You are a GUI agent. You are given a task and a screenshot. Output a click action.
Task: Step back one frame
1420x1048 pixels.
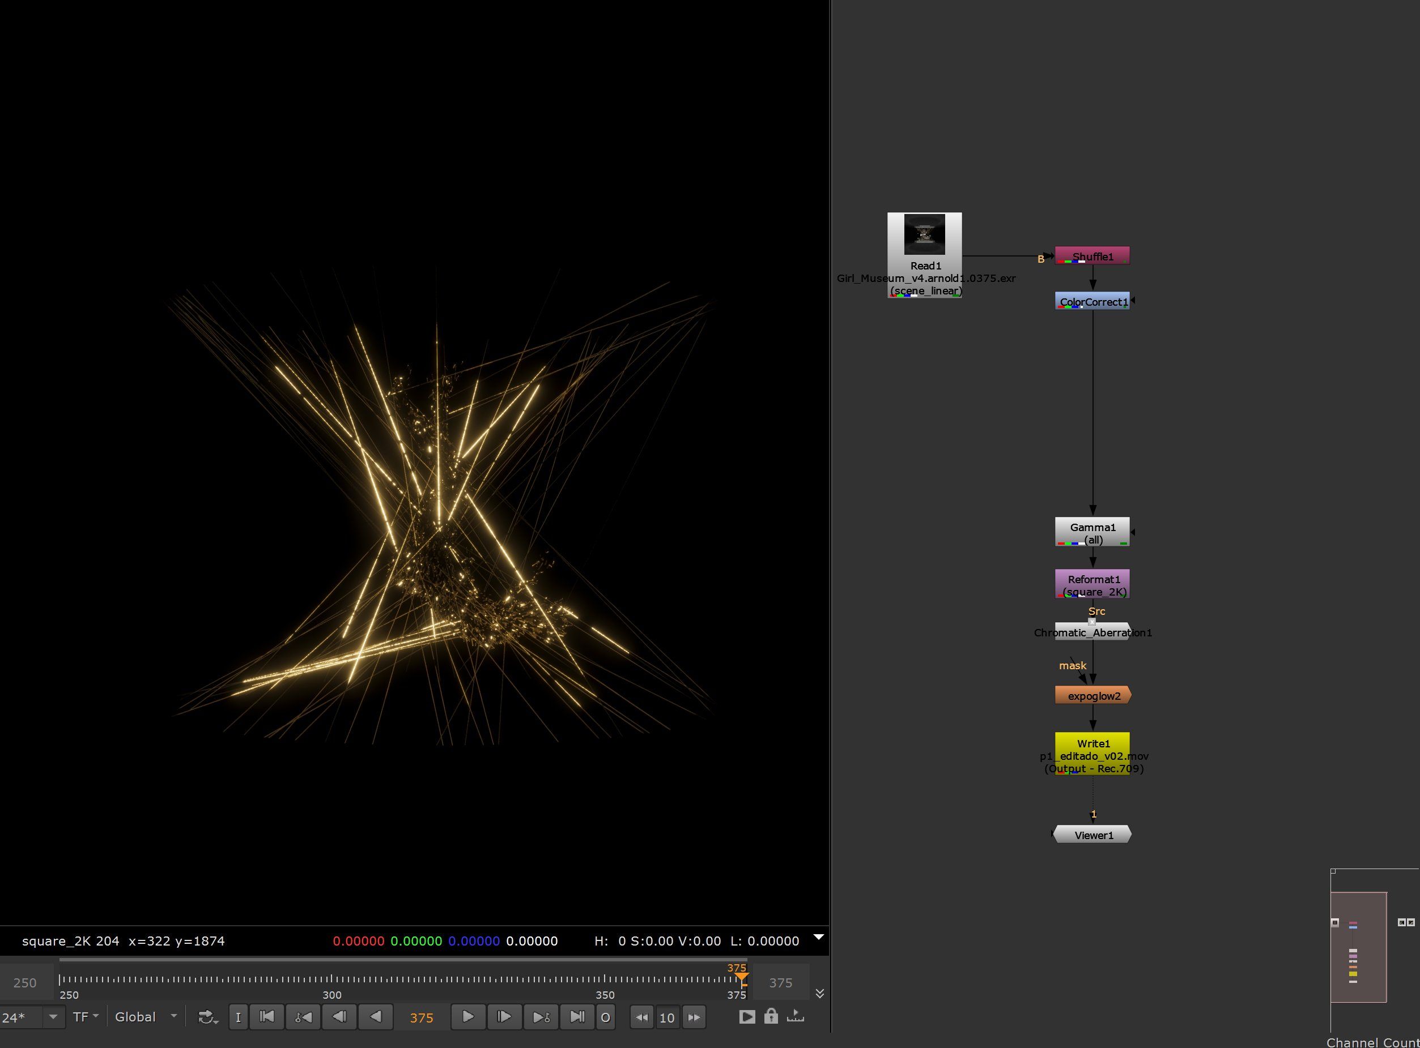pos(339,1017)
